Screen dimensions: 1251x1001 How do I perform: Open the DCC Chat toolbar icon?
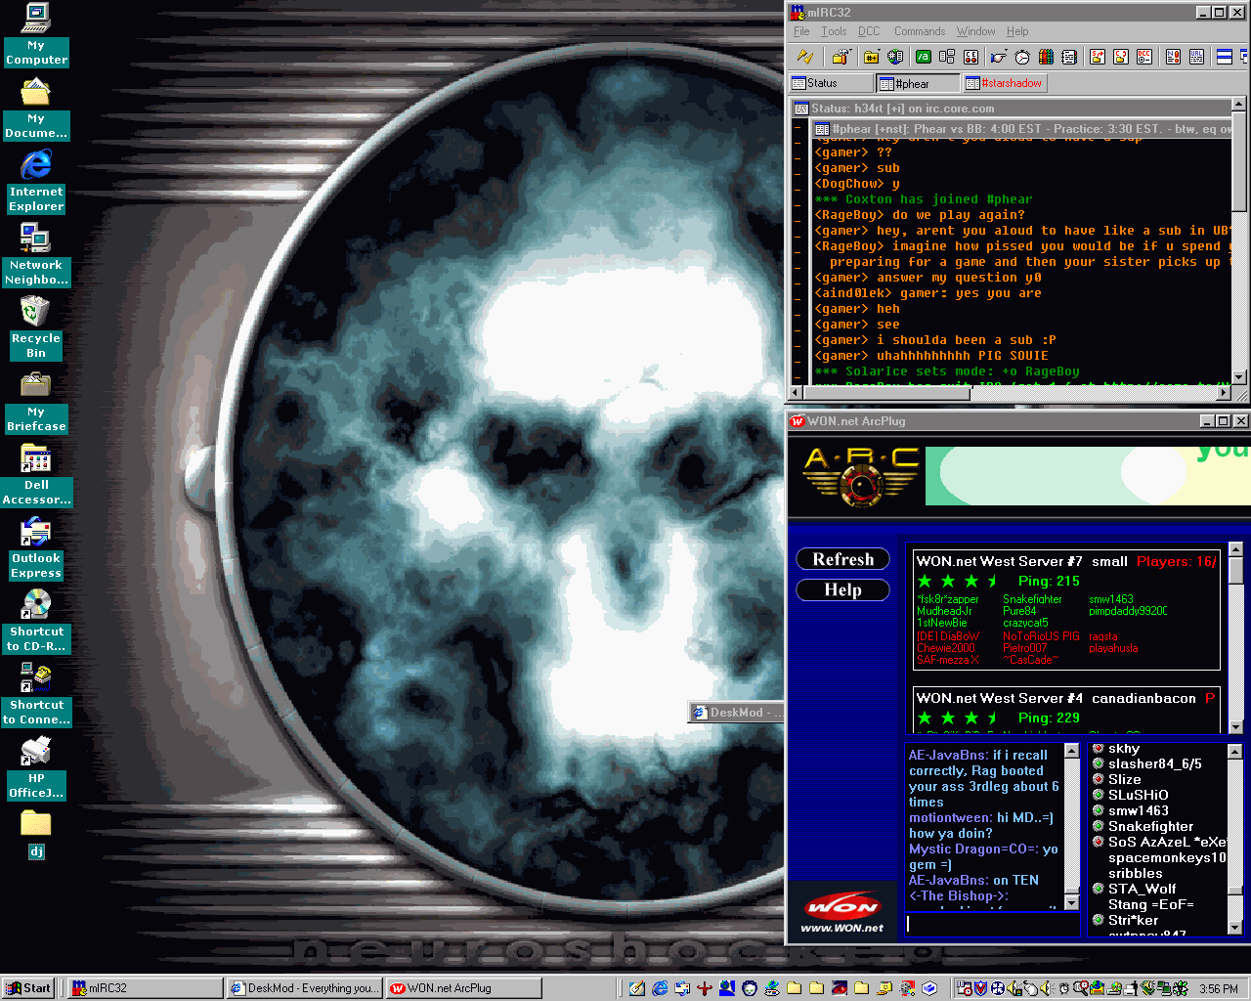1121,57
